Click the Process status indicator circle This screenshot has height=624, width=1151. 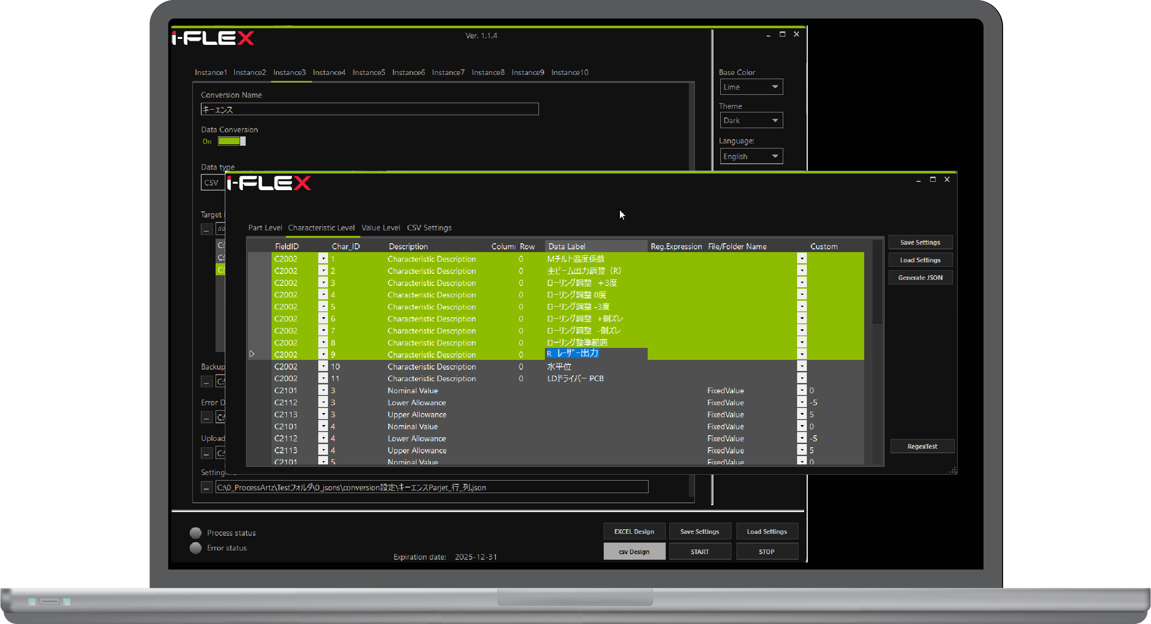tap(196, 533)
